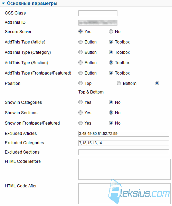Collapse the Основные параметры section arrow

tap(3, 3)
